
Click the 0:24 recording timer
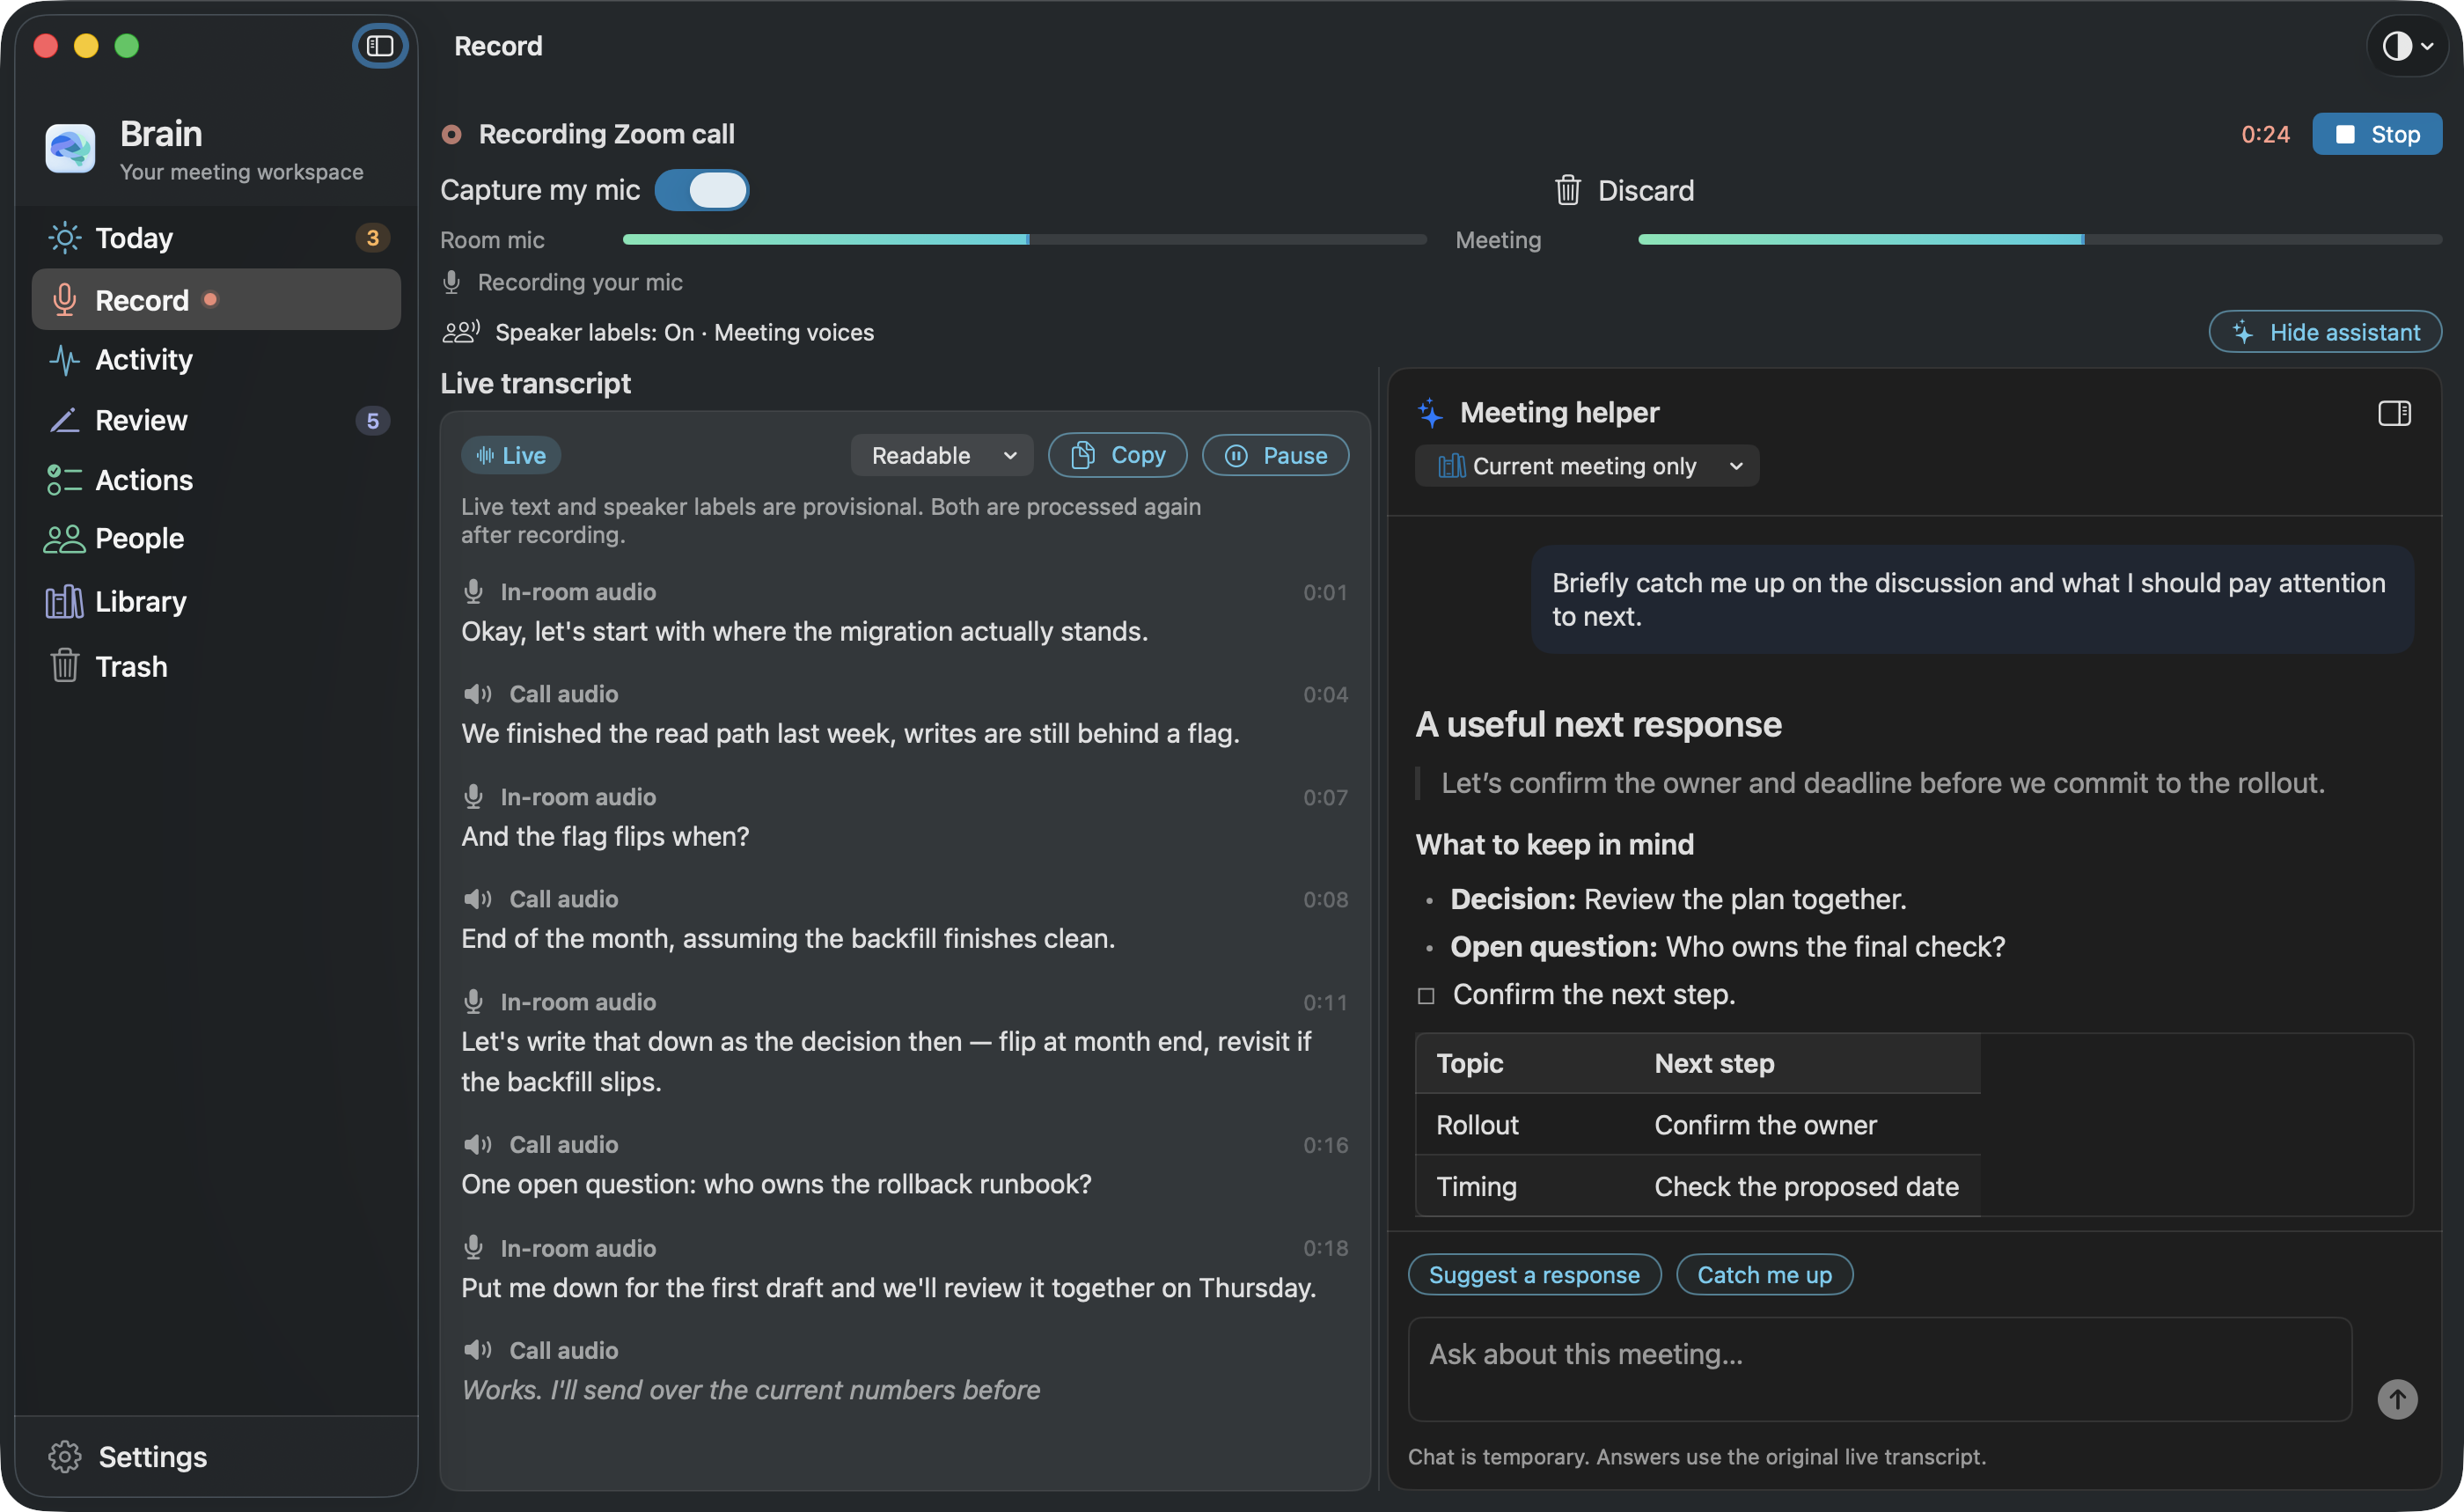2265,134
